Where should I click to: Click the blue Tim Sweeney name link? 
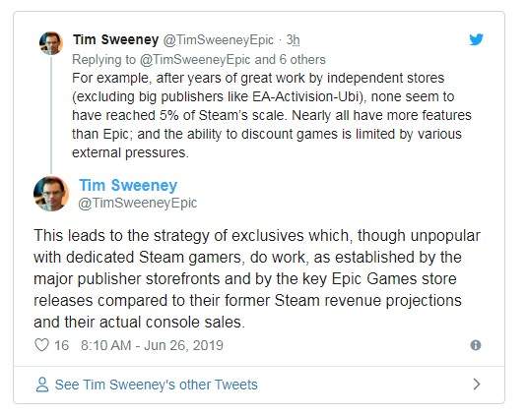(128, 185)
